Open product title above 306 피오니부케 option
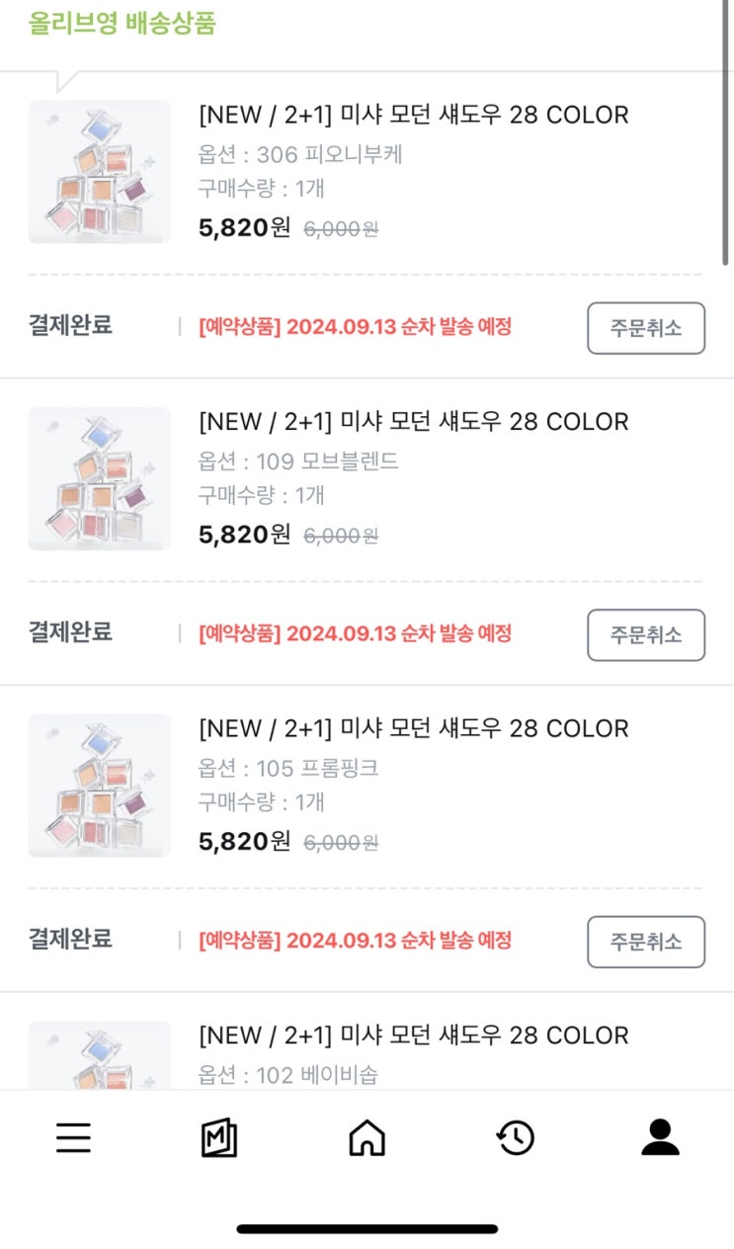 (413, 116)
